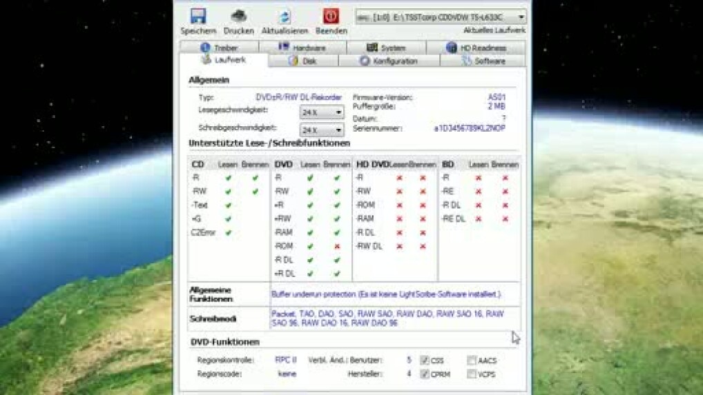Screen dimensions: 703x395
Task: Enable the AACS checkbox
Action: pos(471,360)
